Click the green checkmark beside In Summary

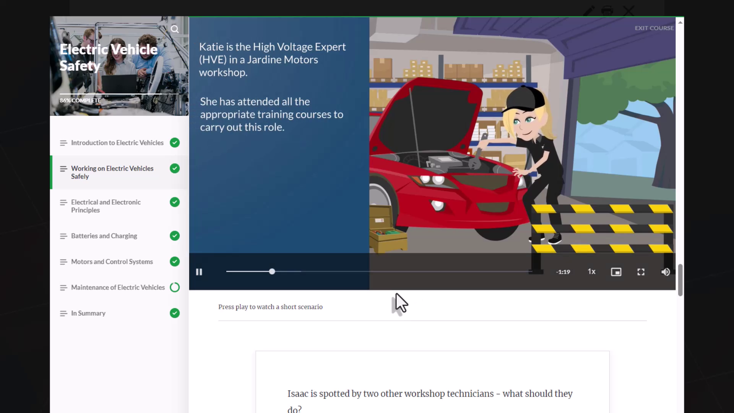pyautogui.click(x=175, y=313)
